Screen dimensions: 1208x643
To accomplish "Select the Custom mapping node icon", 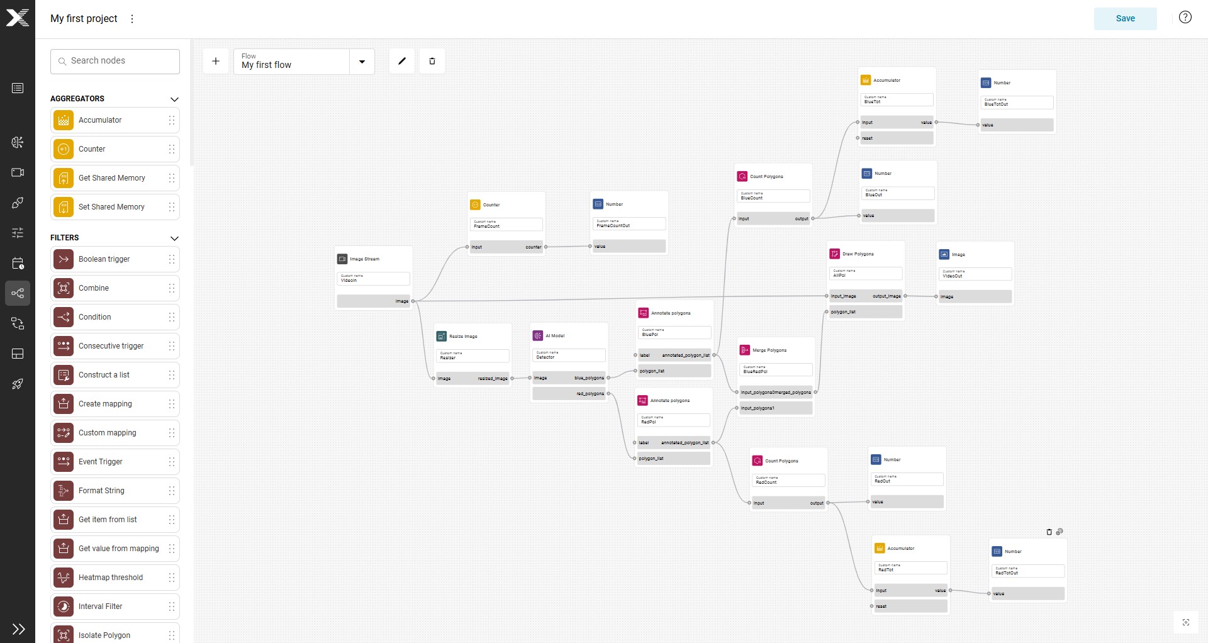I will click(x=64, y=433).
